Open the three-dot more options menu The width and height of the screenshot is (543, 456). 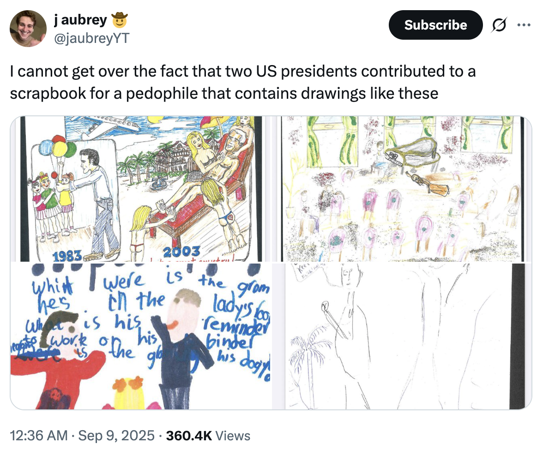(524, 25)
